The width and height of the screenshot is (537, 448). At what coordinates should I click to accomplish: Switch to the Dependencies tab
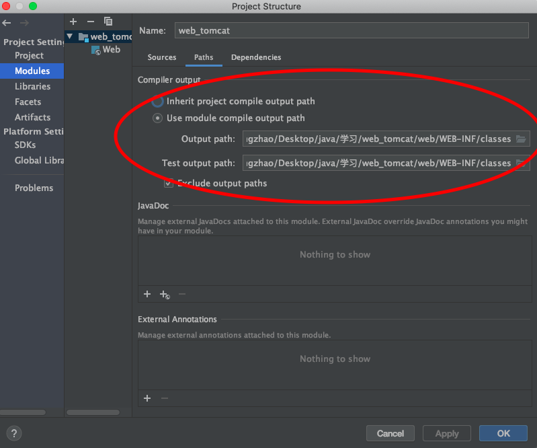click(x=256, y=57)
